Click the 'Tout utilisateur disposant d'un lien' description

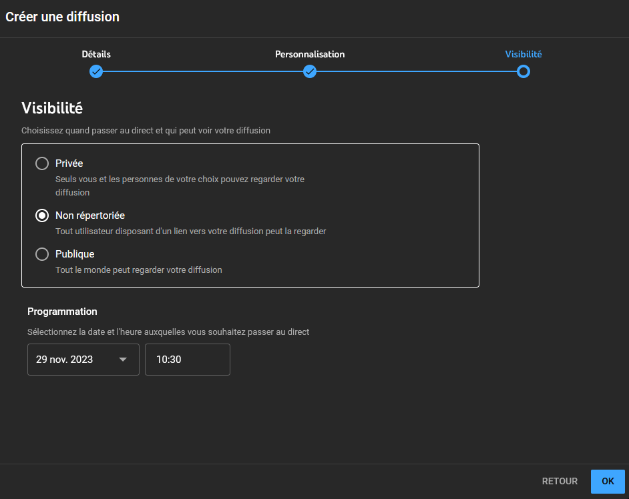190,231
